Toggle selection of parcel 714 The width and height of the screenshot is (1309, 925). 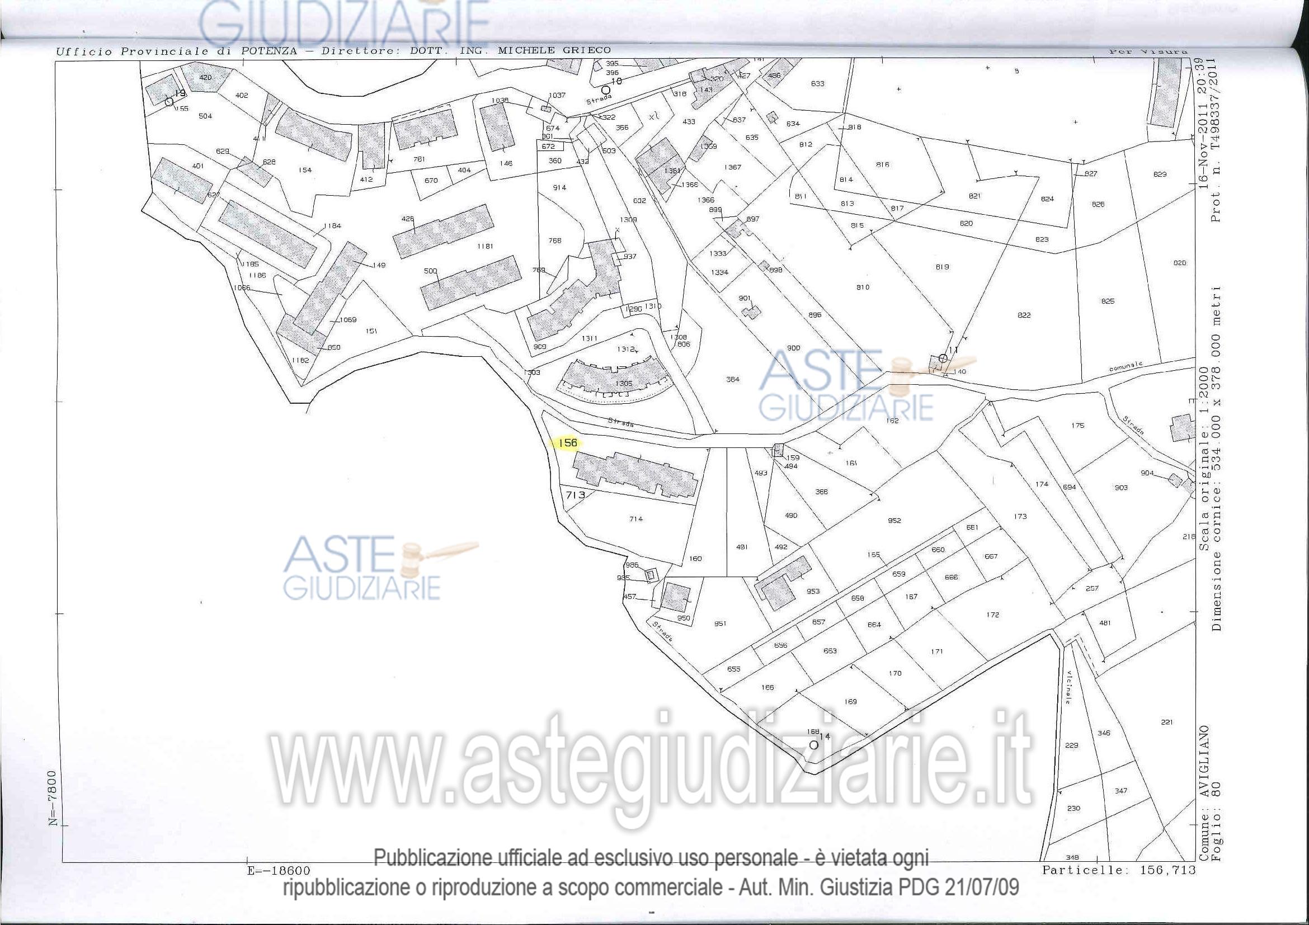[x=635, y=519]
